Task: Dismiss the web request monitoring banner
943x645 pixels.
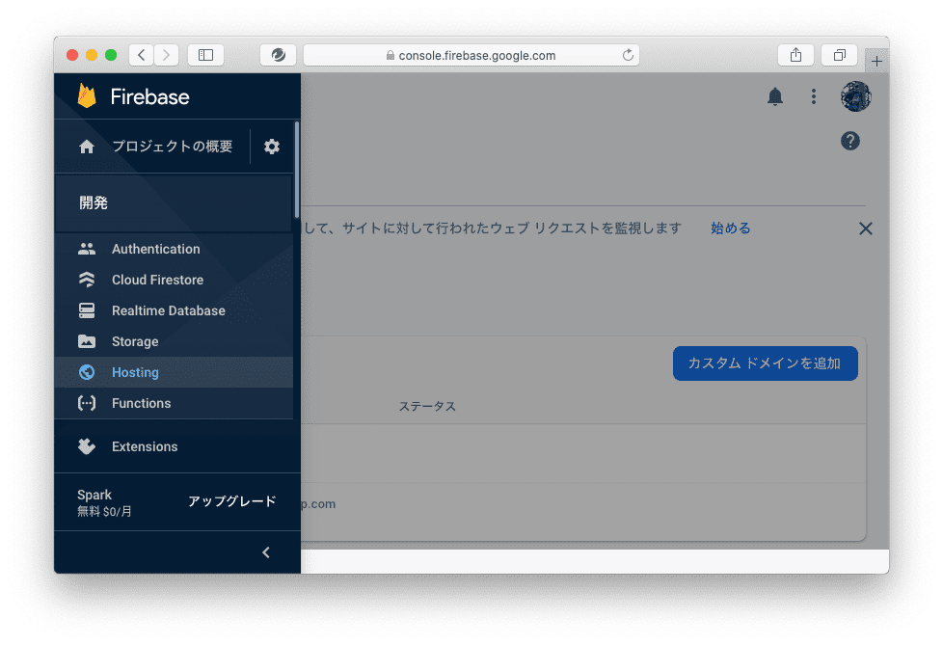Action: pyautogui.click(x=866, y=228)
